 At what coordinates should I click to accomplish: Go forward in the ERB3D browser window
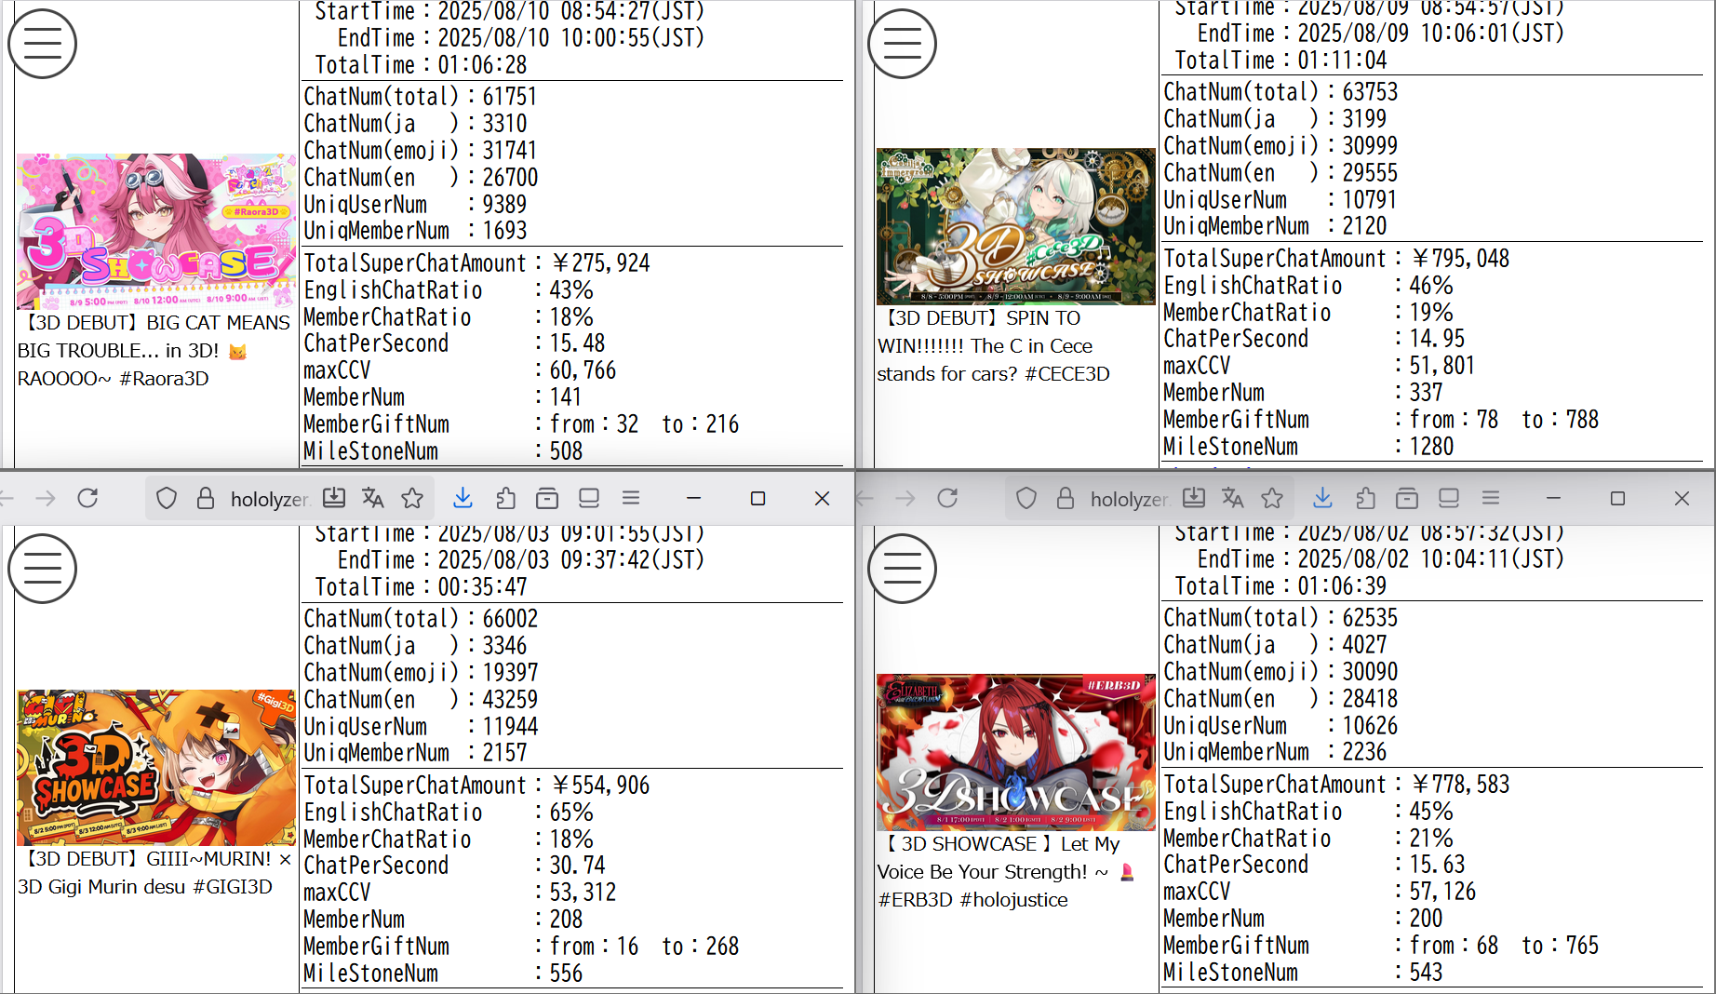[x=905, y=499]
